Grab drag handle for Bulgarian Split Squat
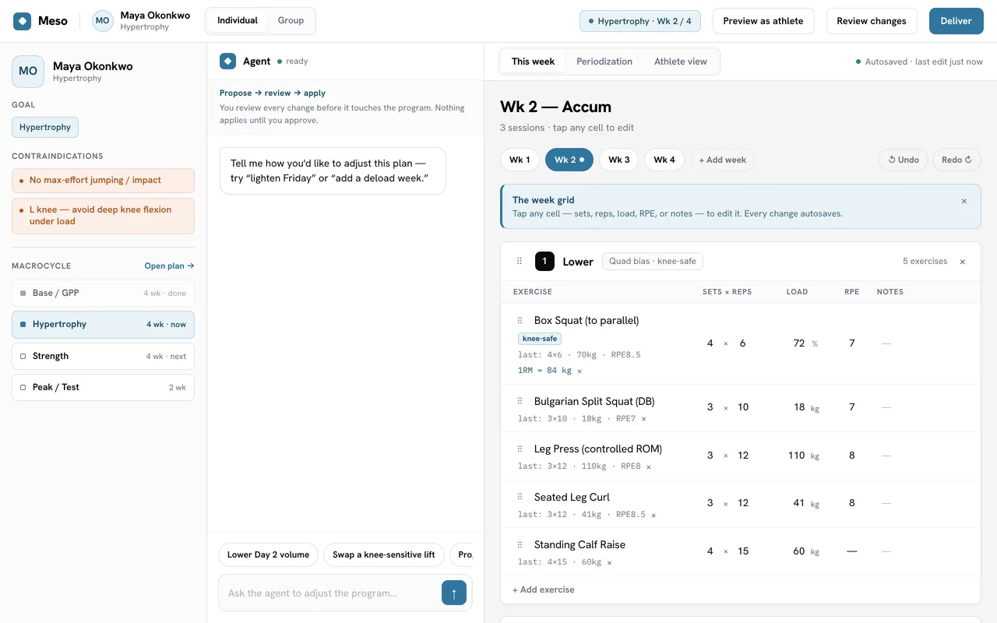997x623 pixels. (x=520, y=401)
